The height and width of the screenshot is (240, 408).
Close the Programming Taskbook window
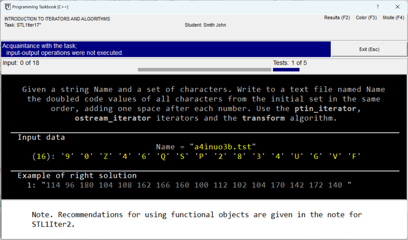pyautogui.click(x=397, y=7)
